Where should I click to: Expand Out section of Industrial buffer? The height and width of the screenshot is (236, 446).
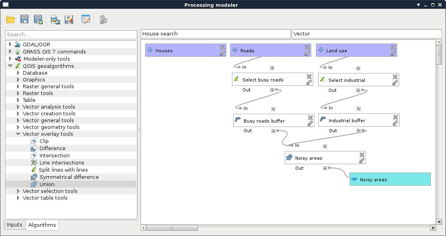pos(359,131)
